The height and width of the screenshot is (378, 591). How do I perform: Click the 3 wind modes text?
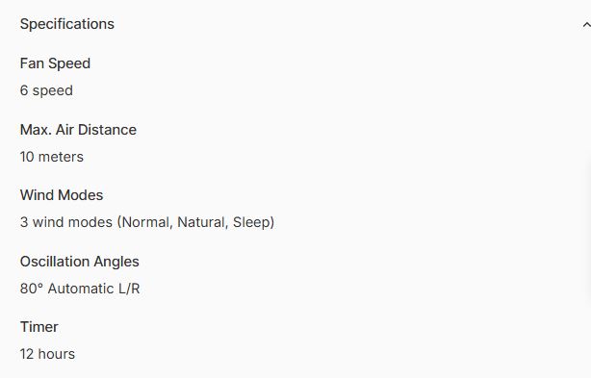66,222
